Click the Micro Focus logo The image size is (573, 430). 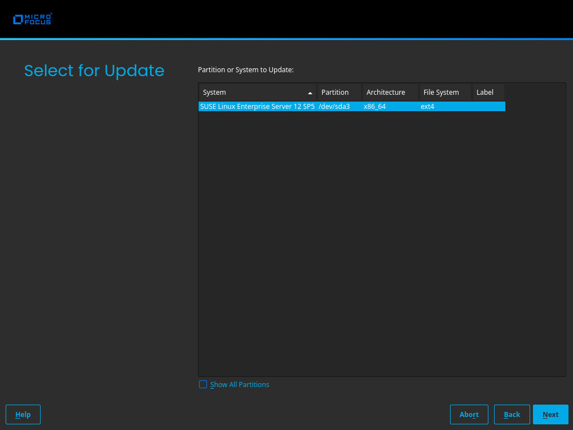tap(32, 19)
